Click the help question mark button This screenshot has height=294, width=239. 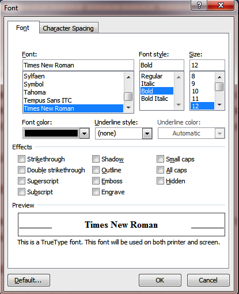(x=199, y=5)
